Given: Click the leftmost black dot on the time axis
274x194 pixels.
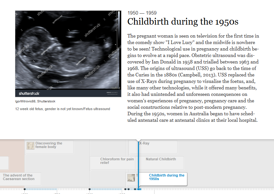Looking at the screenshot, I should [x=24, y=189].
